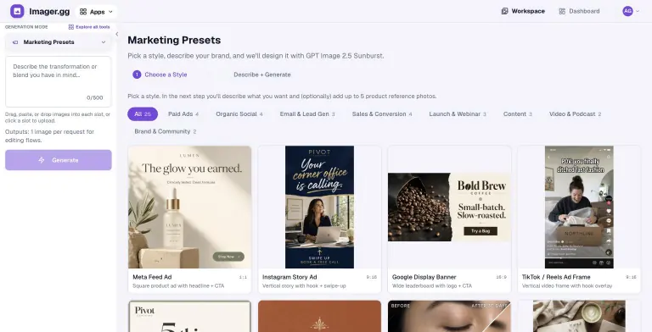Click the Dashboard icon in the header
This screenshot has height=332, width=652.
coord(562,11)
